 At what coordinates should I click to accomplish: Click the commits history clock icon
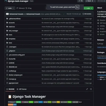tap(83, 14)
